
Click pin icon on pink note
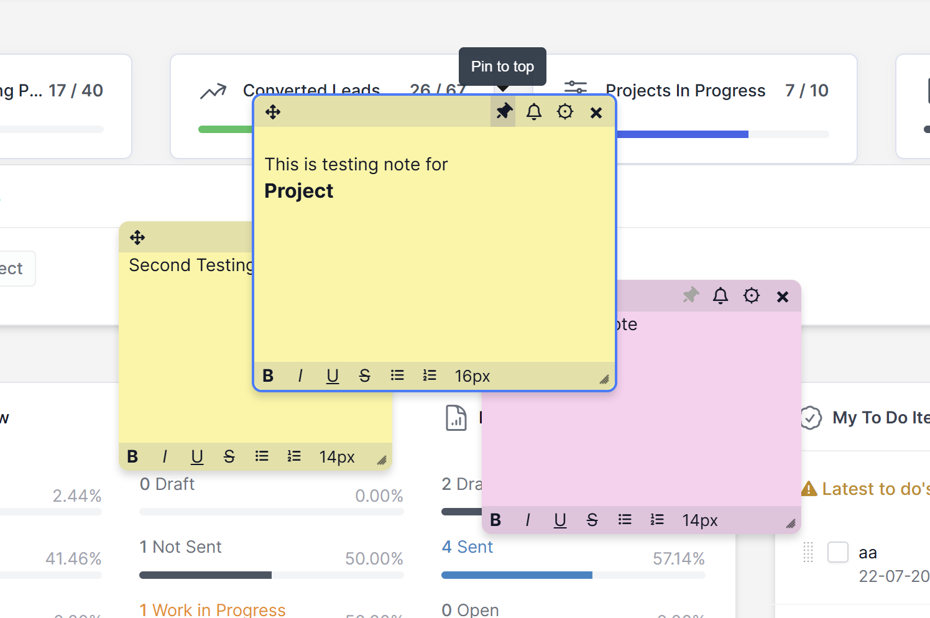[x=691, y=295]
